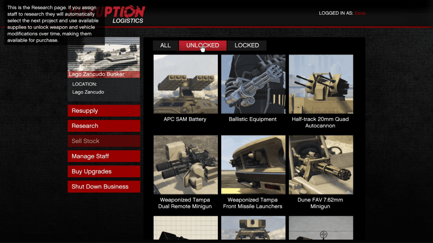The height and width of the screenshot is (243, 433).
Task: Click the 'Ballistic Equipment' caption
Action: click(253, 119)
